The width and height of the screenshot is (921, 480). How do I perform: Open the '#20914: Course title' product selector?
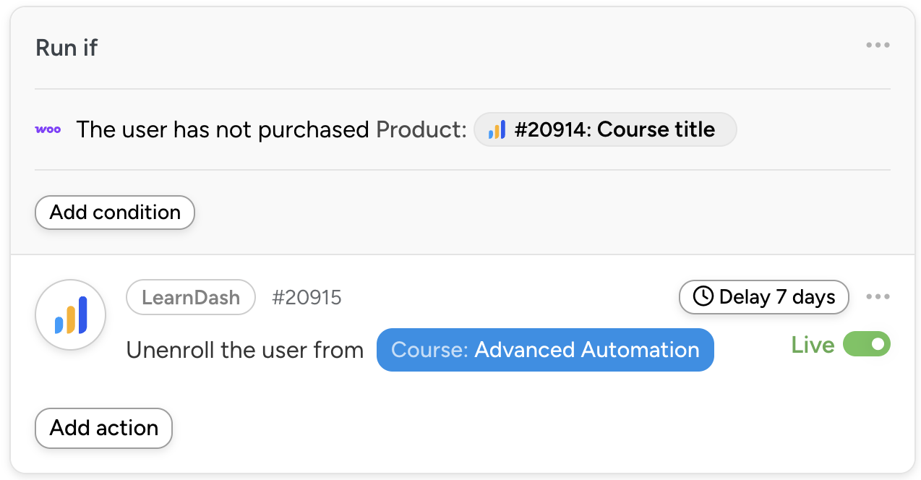(x=614, y=130)
